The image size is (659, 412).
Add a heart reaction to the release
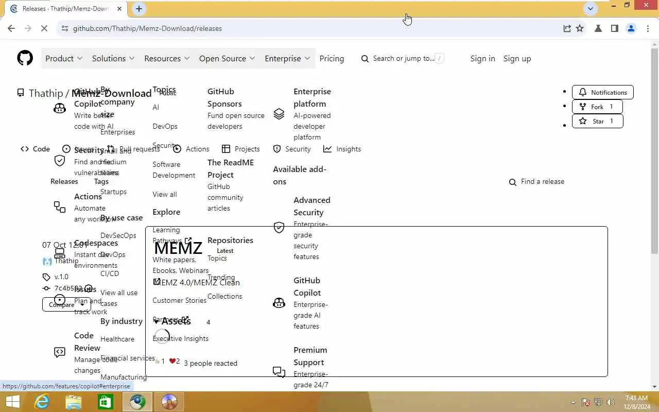point(175,362)
